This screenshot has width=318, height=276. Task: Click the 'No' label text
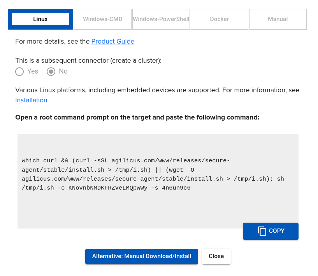tap(63, 71)
